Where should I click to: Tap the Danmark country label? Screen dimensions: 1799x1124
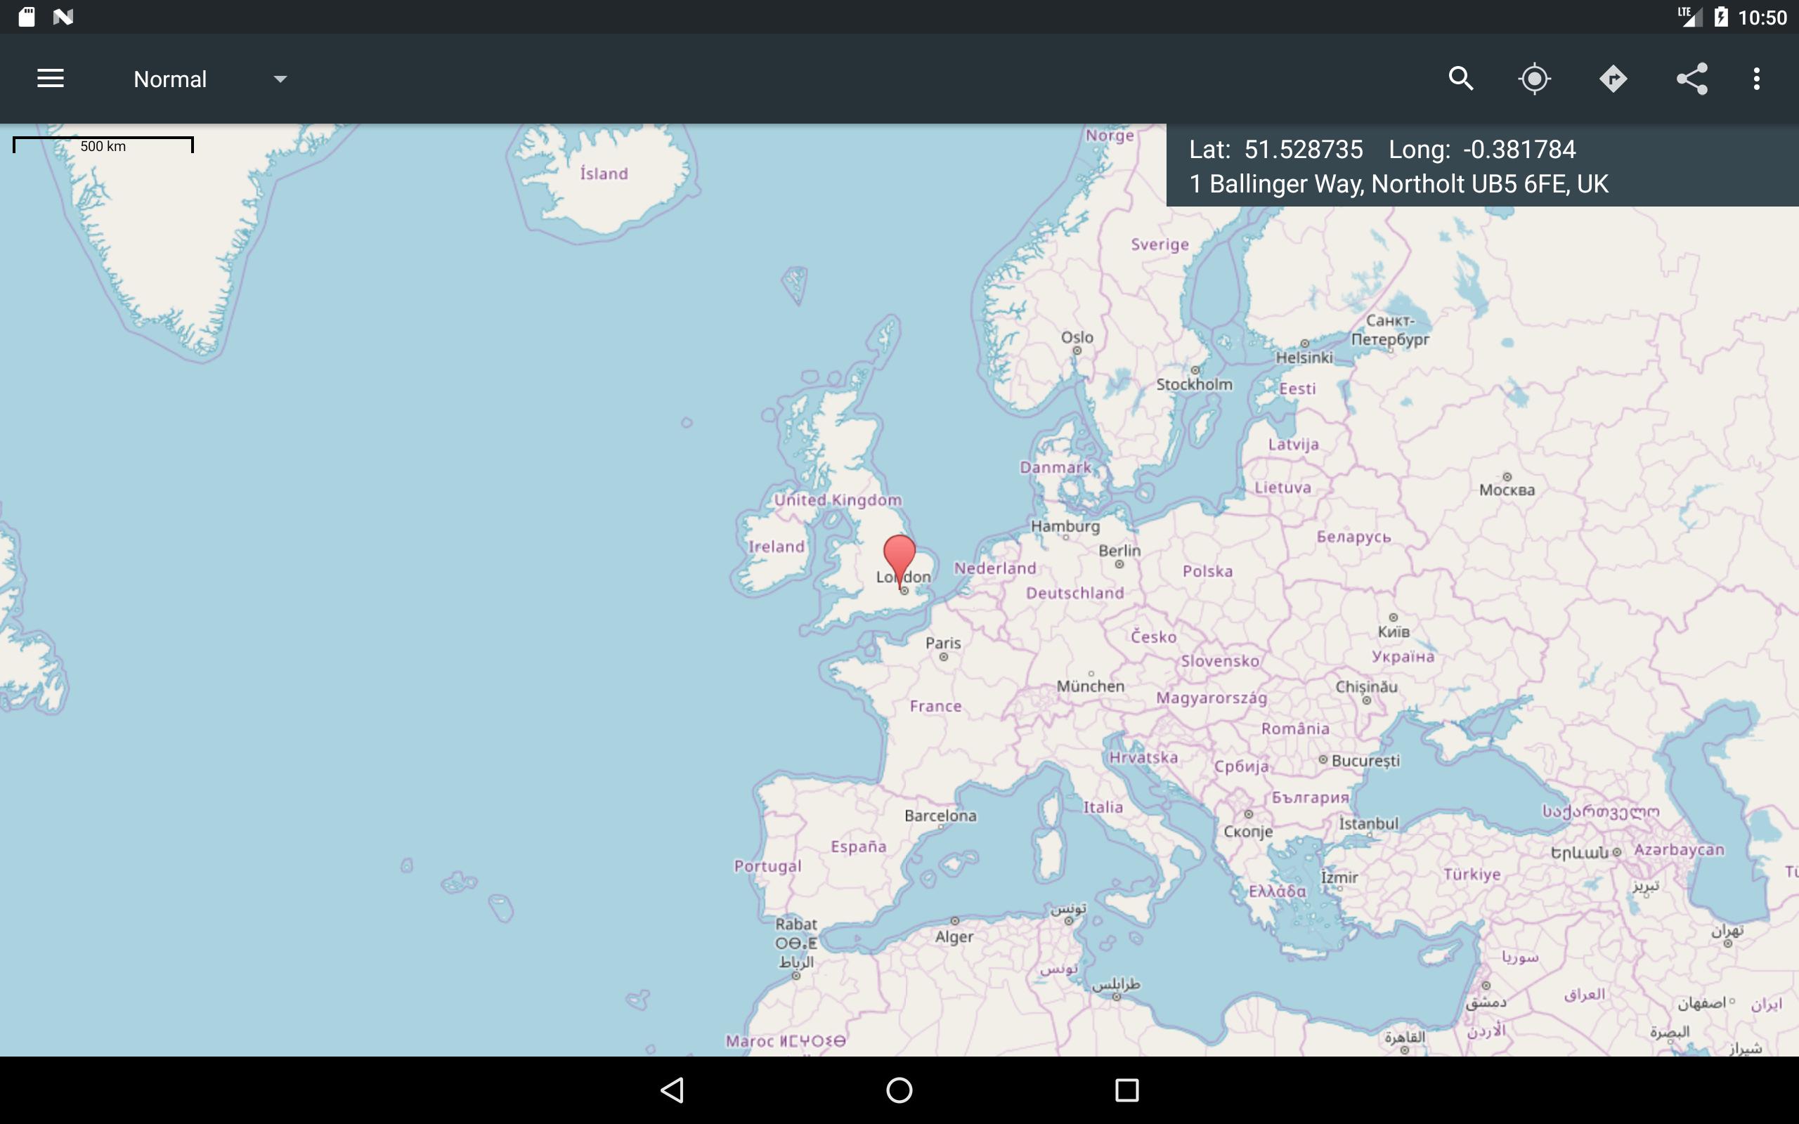1056,468
